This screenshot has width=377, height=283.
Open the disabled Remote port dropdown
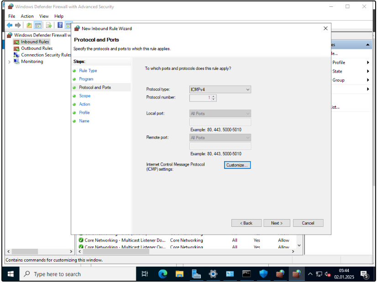point(220,137)
